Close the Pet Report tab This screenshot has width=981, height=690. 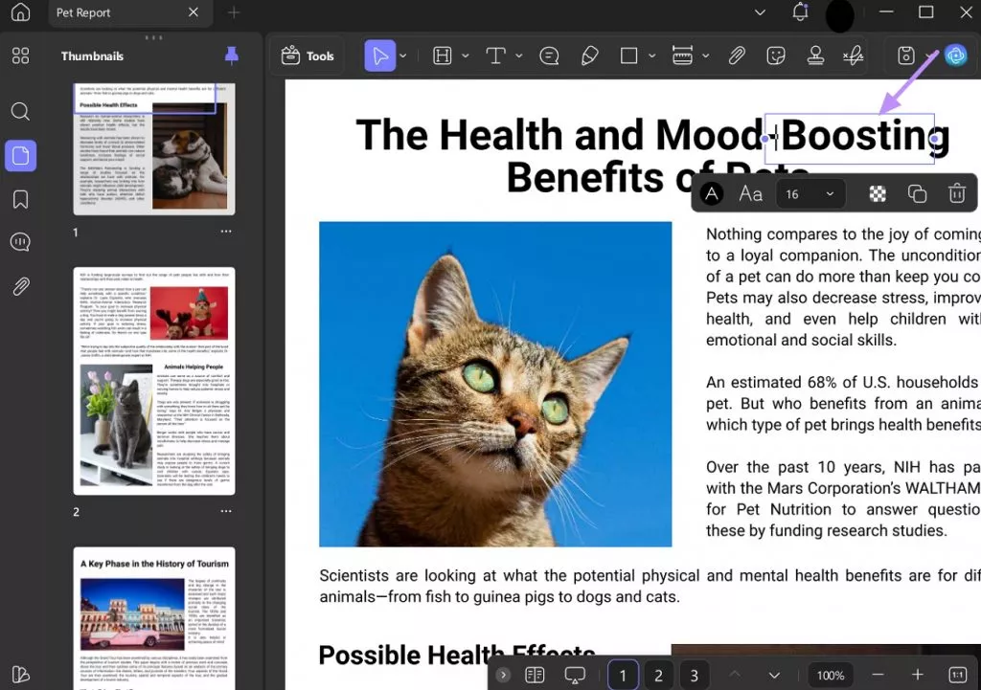point(194,11)
